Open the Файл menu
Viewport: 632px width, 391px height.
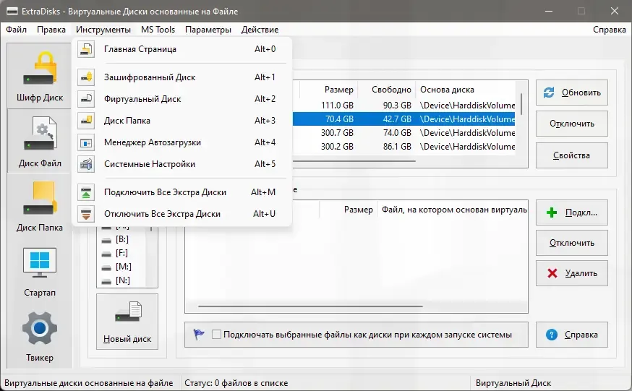click(16, 30)
